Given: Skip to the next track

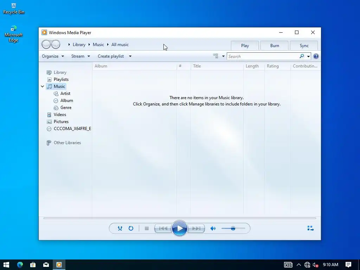Looking at the screenshot, I should (x=196, y=228).
